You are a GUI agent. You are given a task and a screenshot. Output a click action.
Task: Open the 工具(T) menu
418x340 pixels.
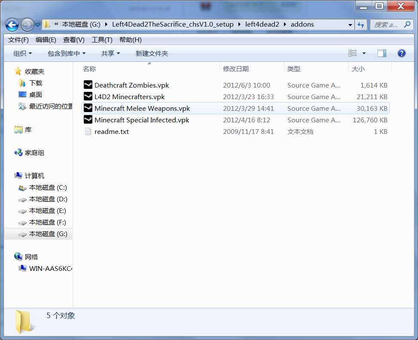coord(102,40)
